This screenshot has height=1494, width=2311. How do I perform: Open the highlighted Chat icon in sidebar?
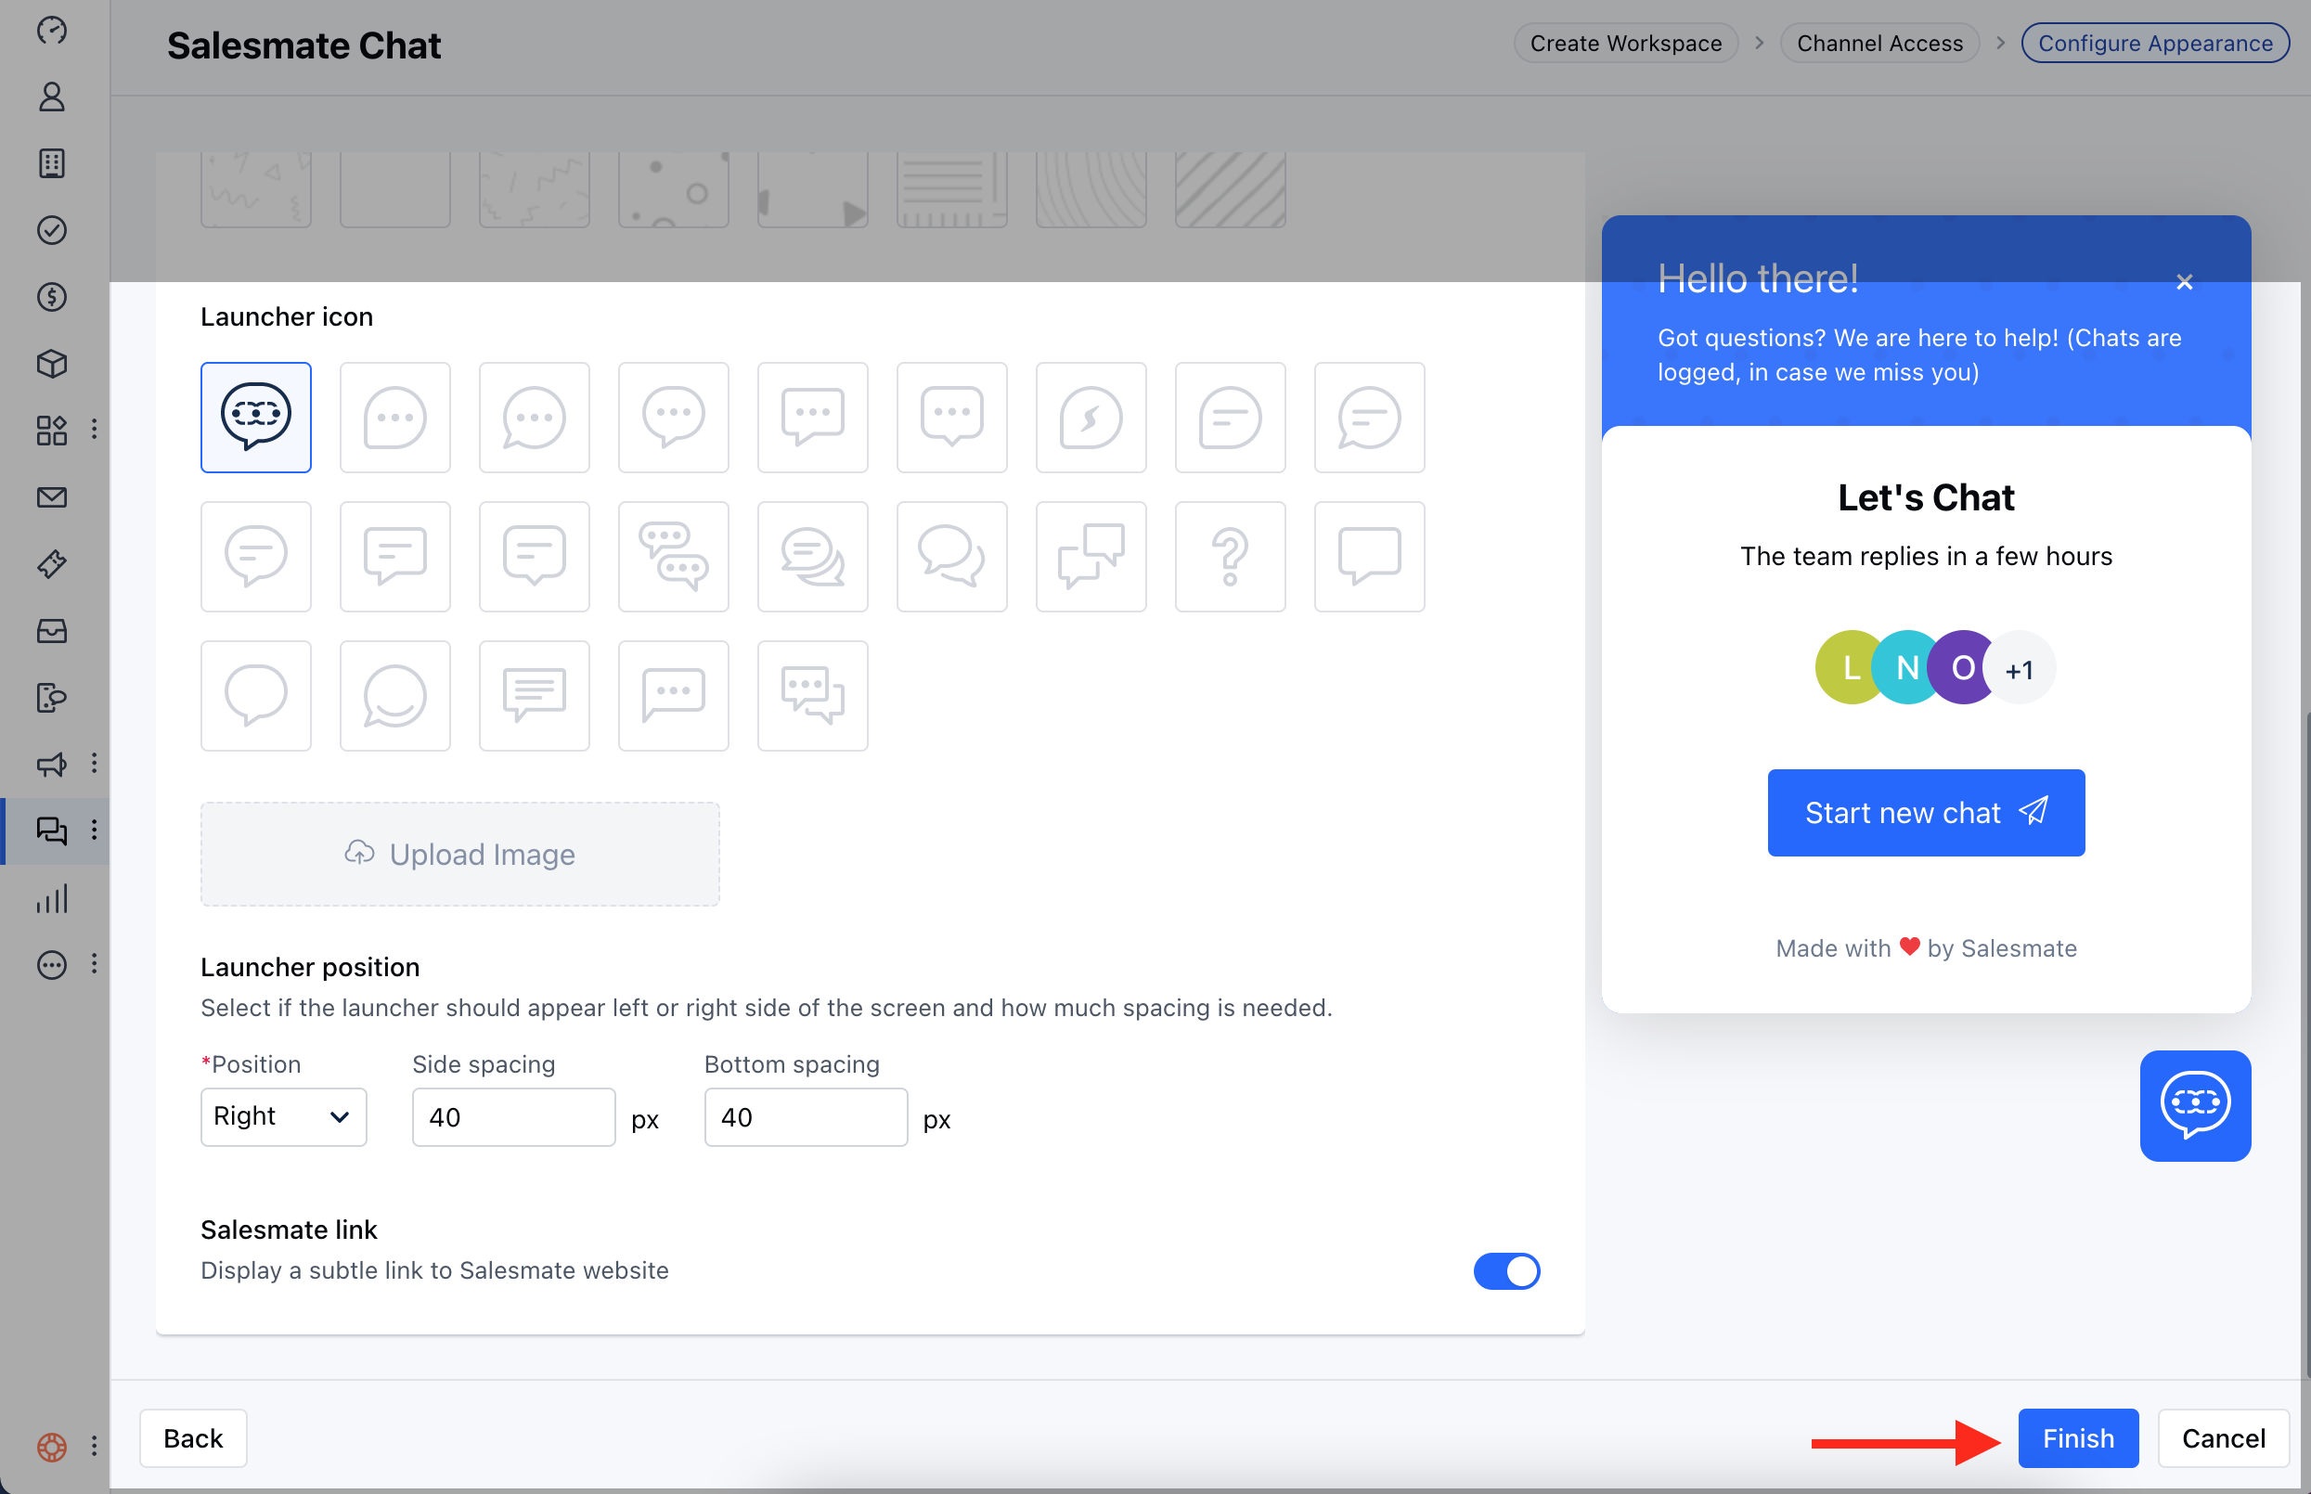[51, 831]
